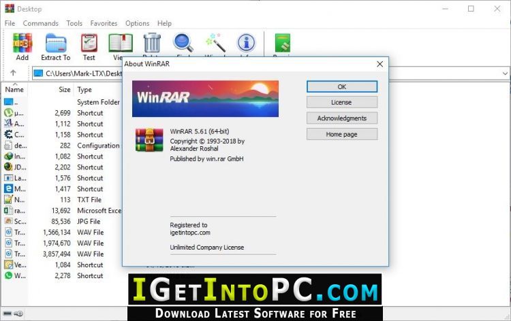
Task: Select the '..' parent folder icon
Action: (x=8, y=102)
